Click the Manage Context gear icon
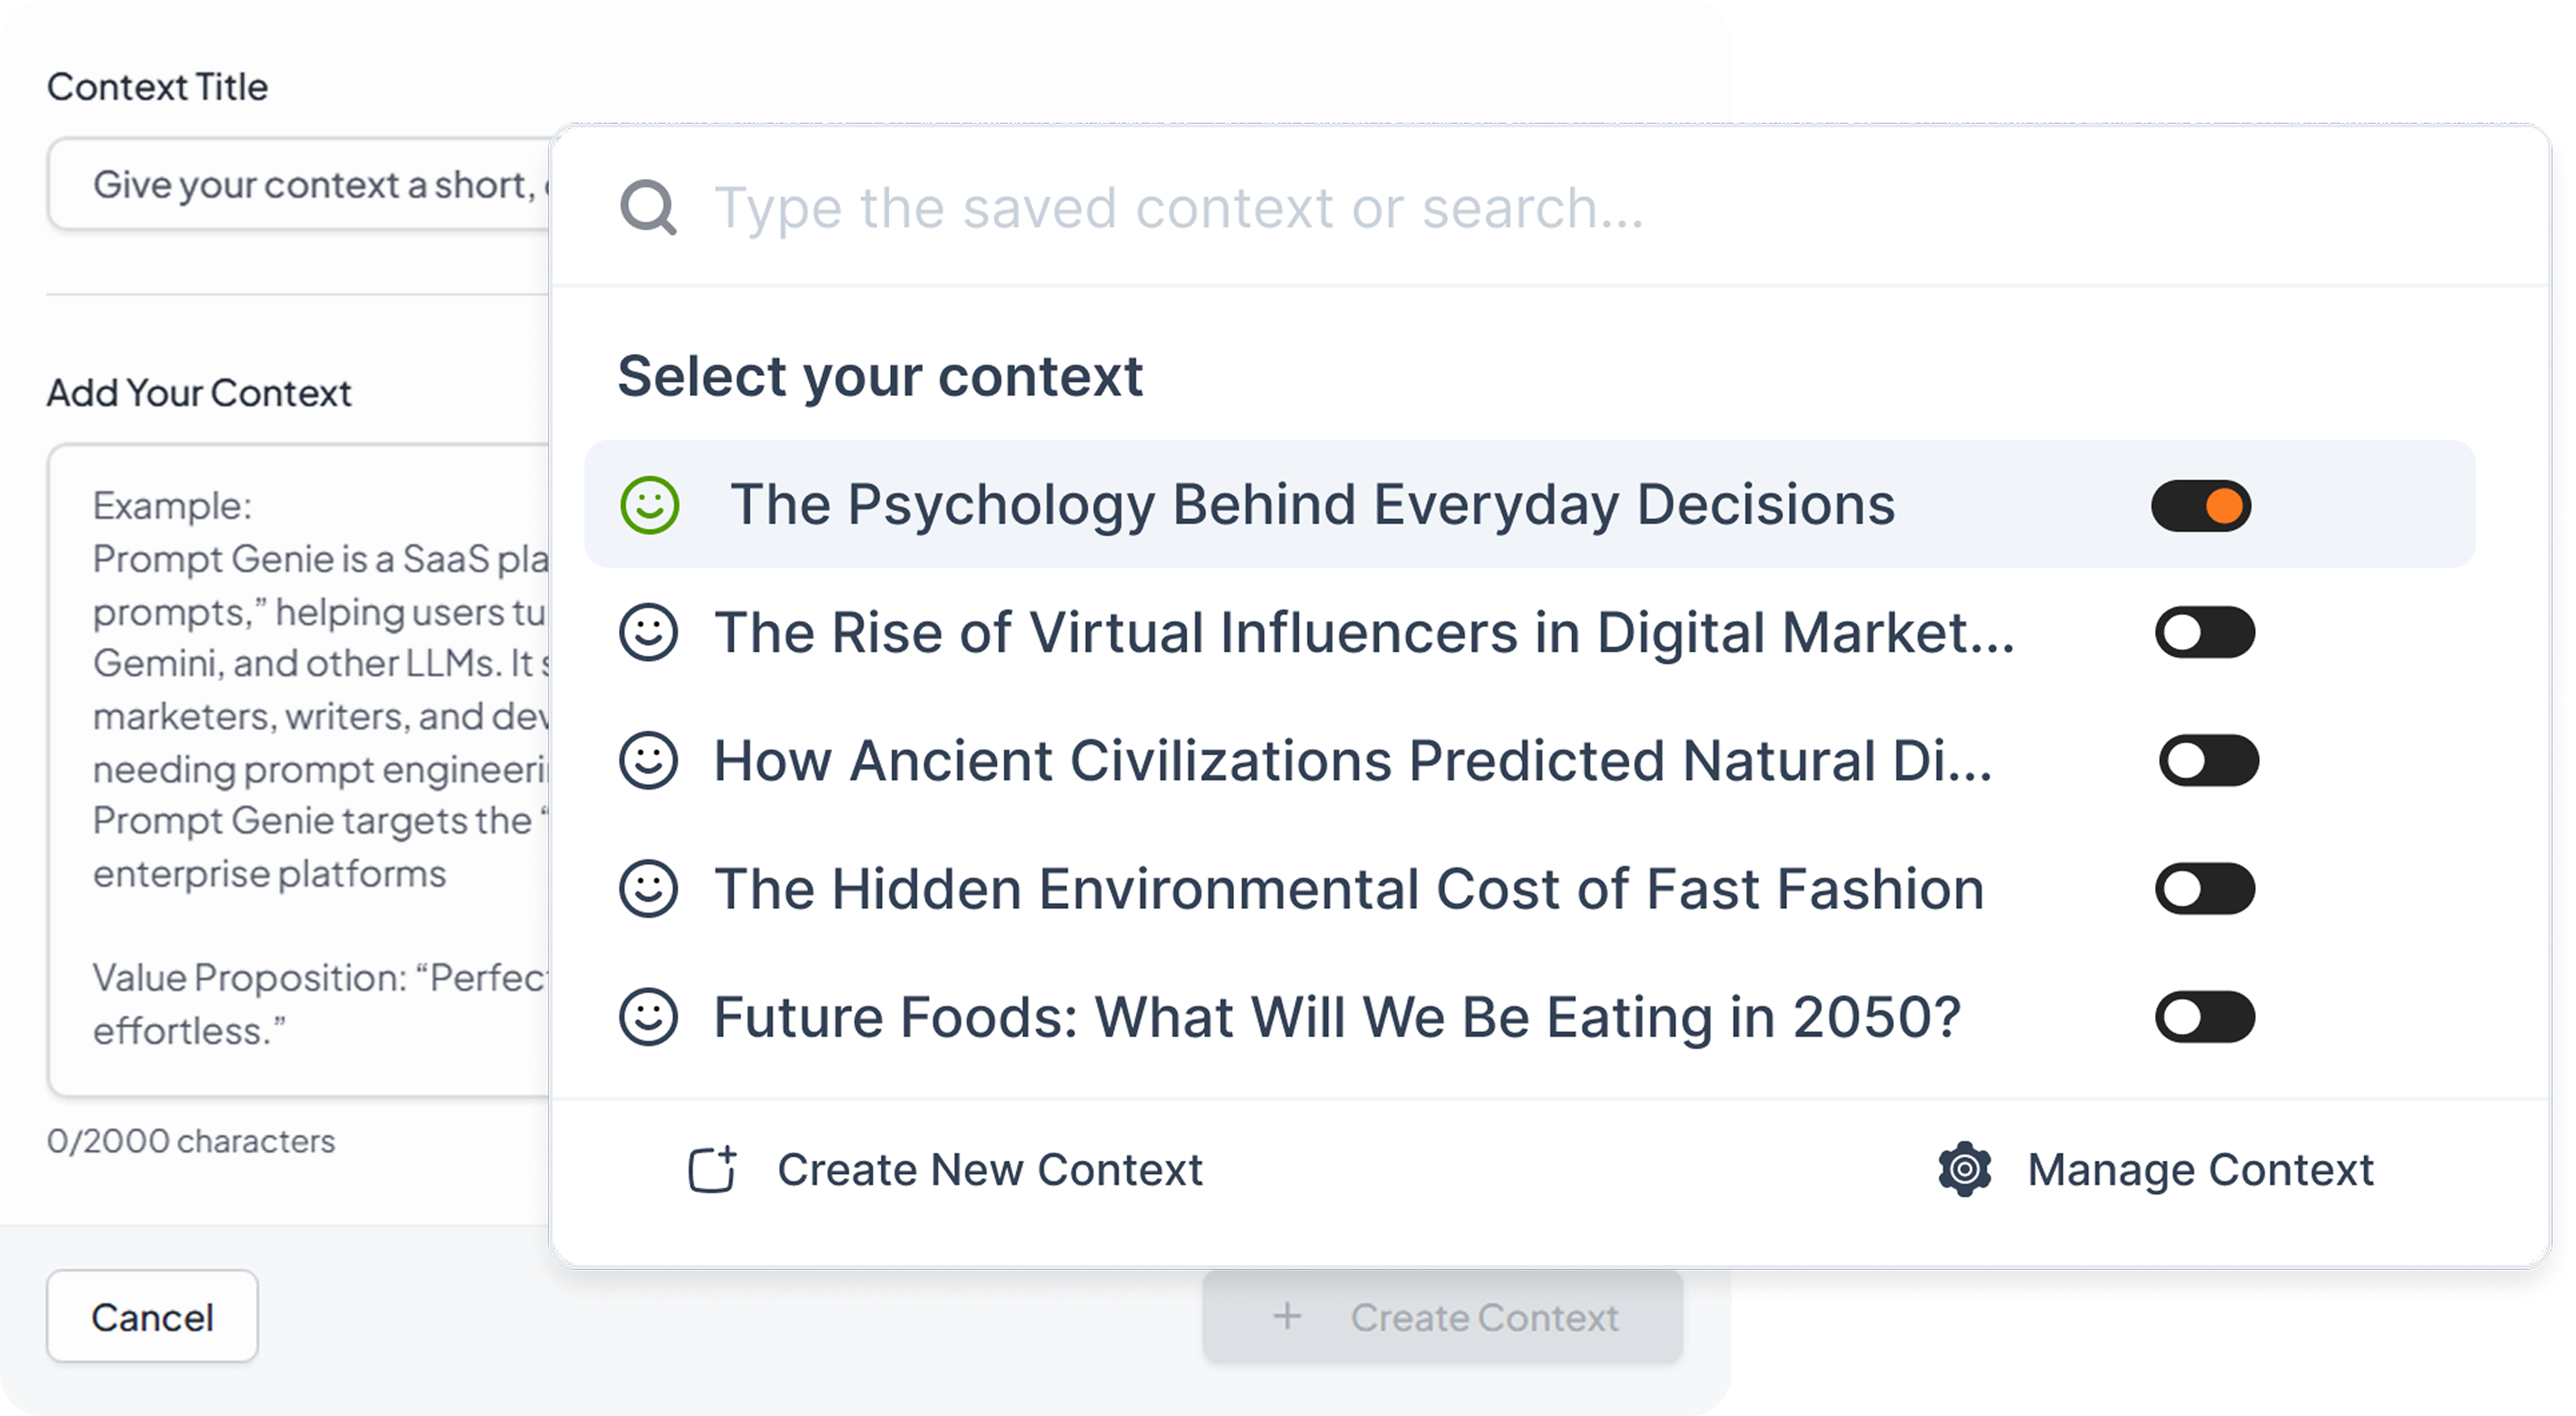Image resolution: width=2576 pixels, height=1416 pixels. click(1965, 1169)
